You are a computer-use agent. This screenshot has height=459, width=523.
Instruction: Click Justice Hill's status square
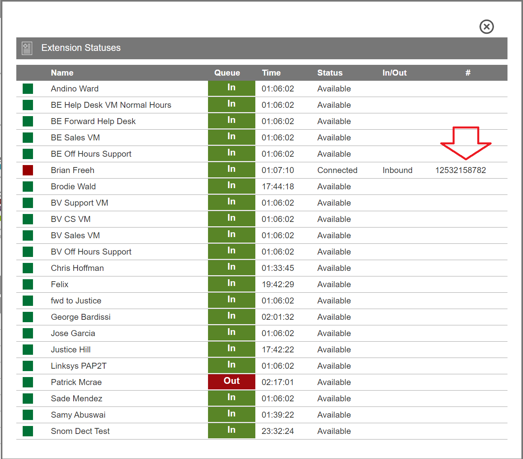pos(28,350)
